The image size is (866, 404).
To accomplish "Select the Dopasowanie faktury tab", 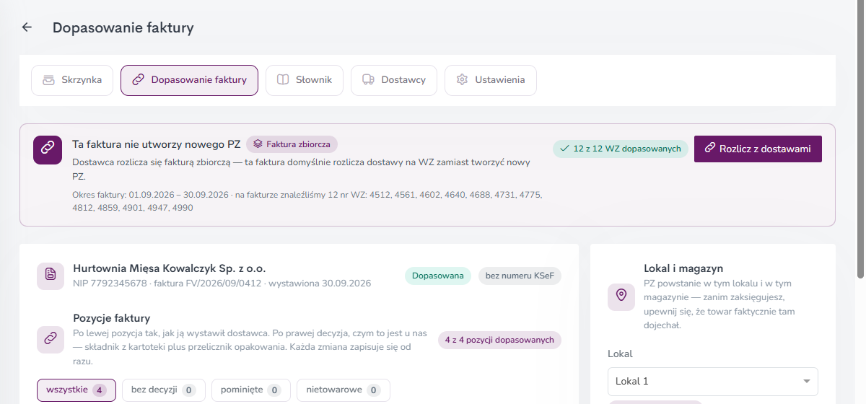I will (189, 80).
